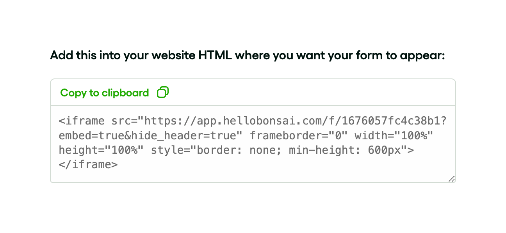Click the app.hellobonsai.com domain in code
Image resolution: width=506 pixels, height=233 pixels.
pos(259,121)
